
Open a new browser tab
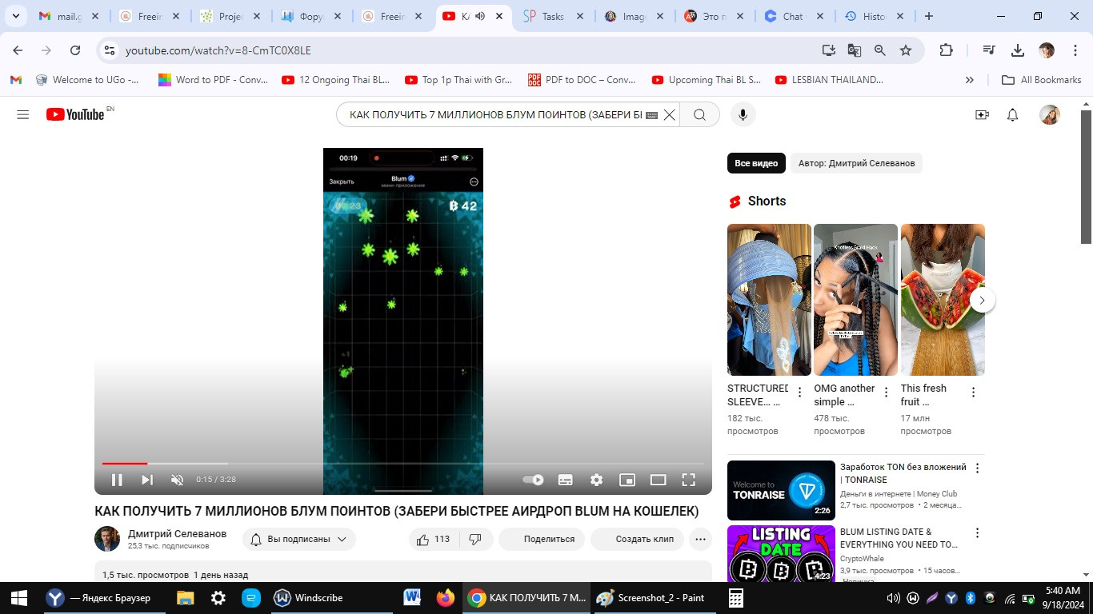[x=929, y=16]
